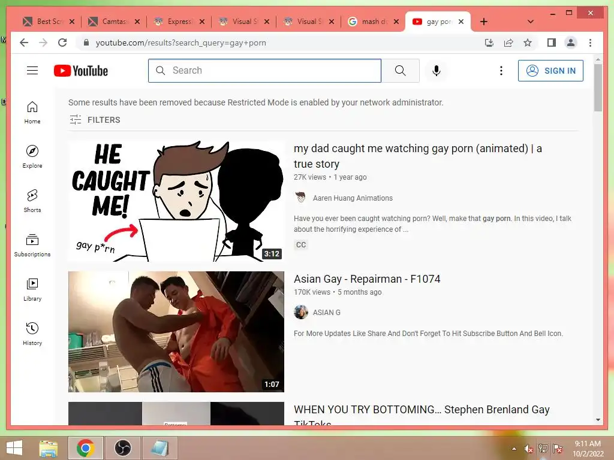Viewport: 614px width, 460px height.
Task: Open the ASIAN G channel link
Action: pyautogui.click(x=327, y=313)
